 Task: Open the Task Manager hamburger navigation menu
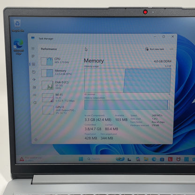click(x=33, y=49)
